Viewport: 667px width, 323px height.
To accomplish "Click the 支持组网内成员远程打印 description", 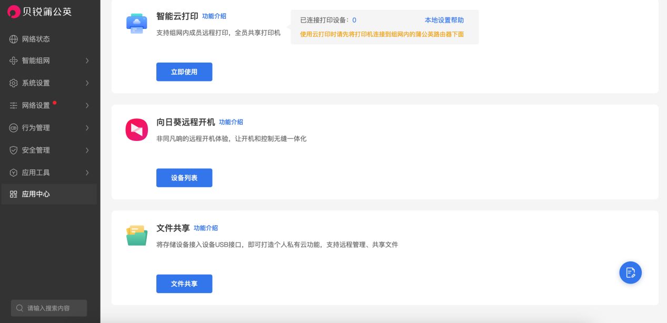I will click(x=218, y=33).
